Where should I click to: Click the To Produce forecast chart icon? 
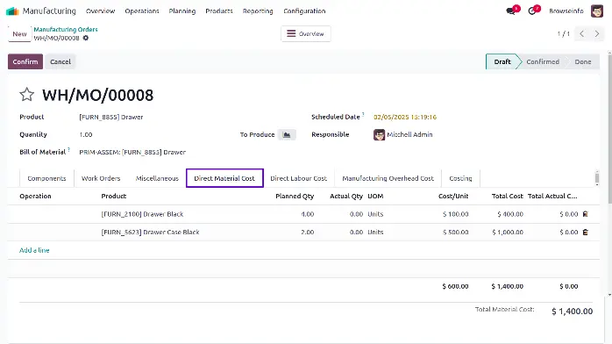click(287, 135)
